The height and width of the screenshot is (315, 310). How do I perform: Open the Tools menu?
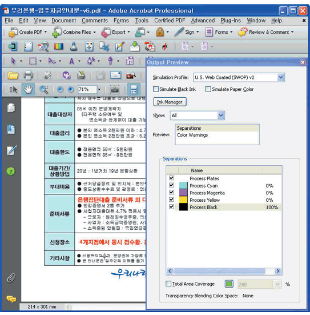pos(142,21)
